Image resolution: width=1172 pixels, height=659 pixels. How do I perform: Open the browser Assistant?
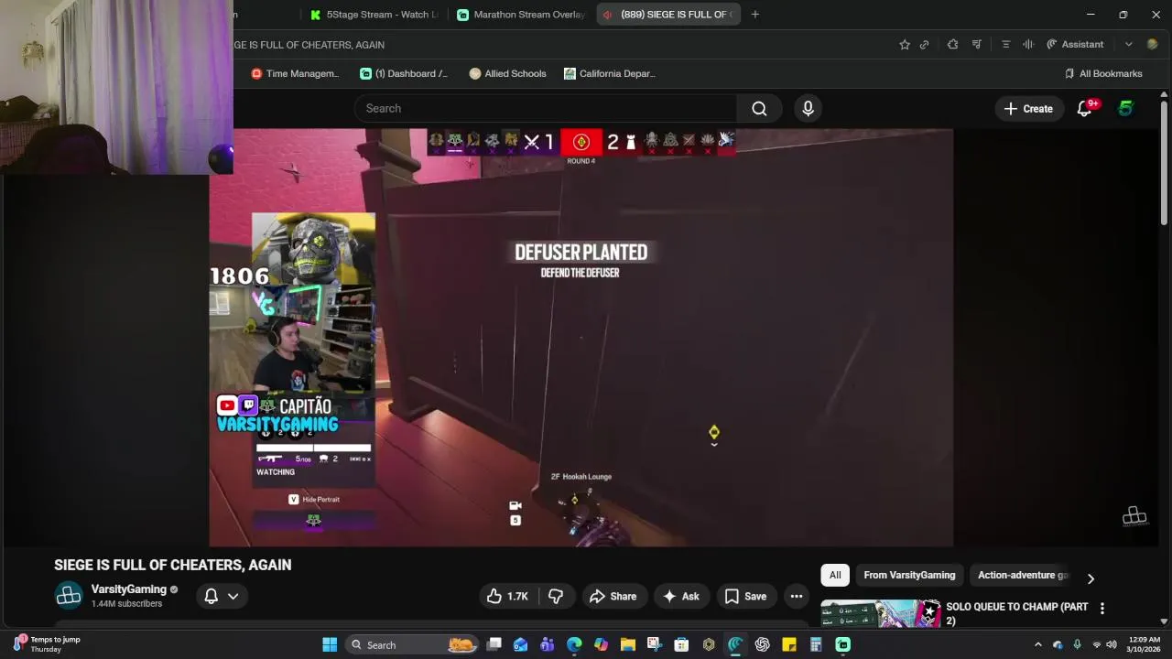1075,44
